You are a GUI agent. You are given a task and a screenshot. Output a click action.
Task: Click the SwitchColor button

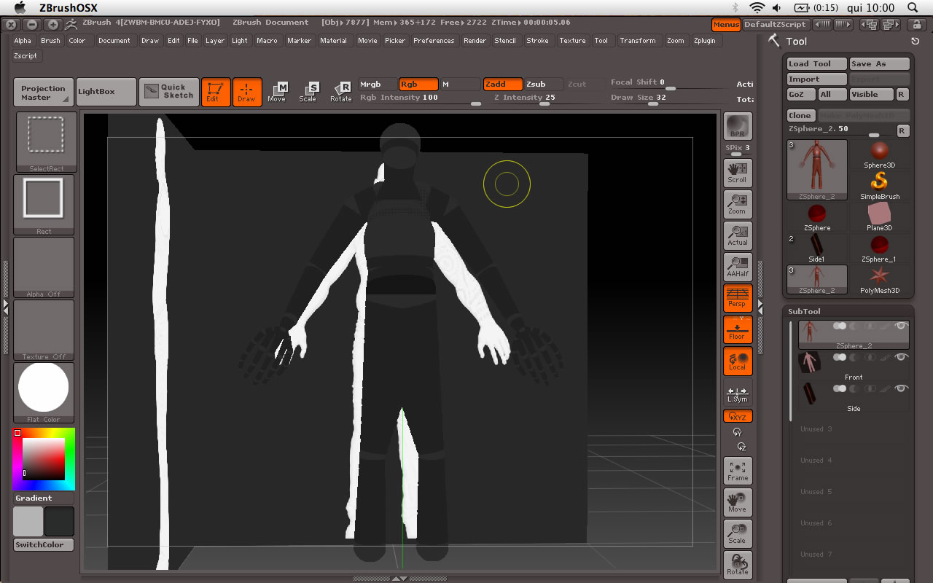[44, 545]
